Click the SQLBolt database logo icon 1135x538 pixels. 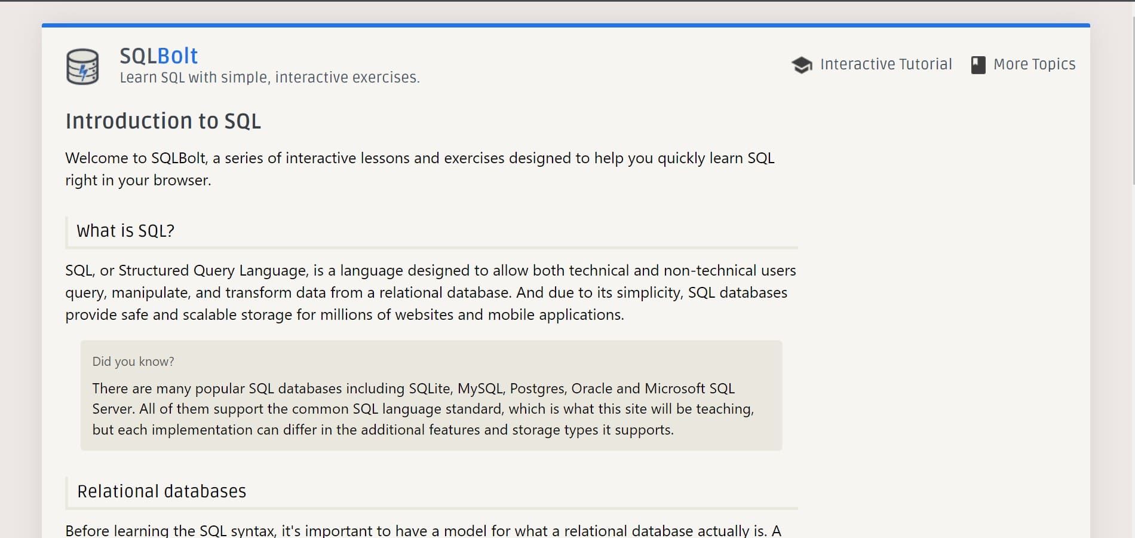coord(82,66)
